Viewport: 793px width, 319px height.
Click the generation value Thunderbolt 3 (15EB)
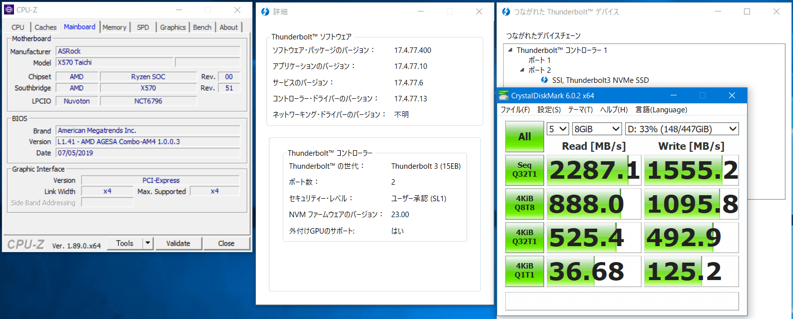pos(426,166)
